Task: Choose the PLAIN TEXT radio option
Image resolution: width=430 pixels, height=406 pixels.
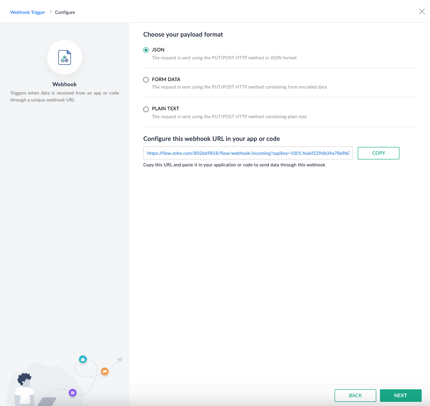Action: tap(146, 109)
